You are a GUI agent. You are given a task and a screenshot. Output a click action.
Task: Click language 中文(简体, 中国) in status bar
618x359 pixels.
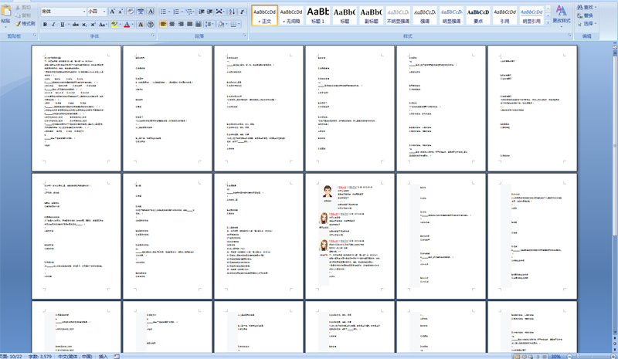click(75, 356)
